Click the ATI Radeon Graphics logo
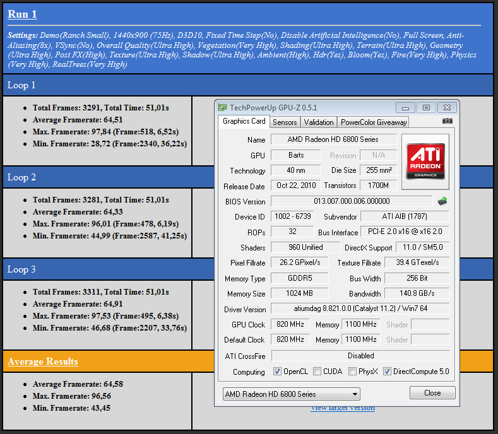 click(425, 161)
